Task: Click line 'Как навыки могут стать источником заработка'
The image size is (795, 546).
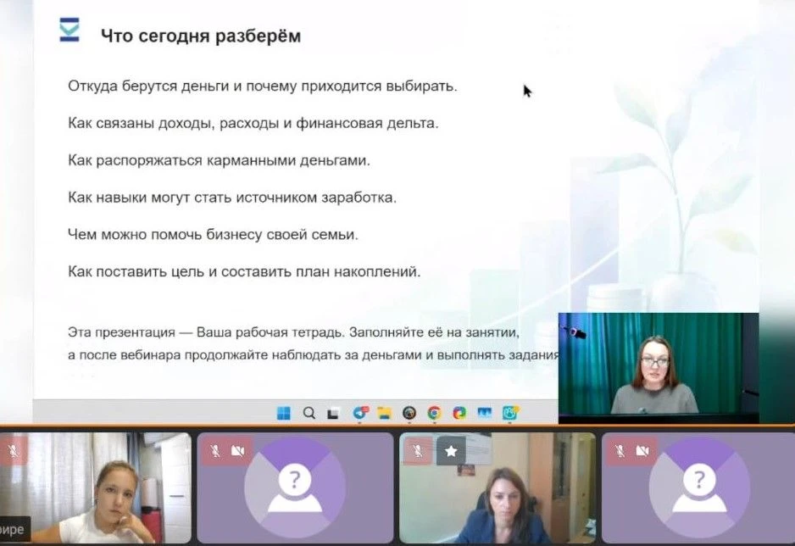Action: point(232,198)
